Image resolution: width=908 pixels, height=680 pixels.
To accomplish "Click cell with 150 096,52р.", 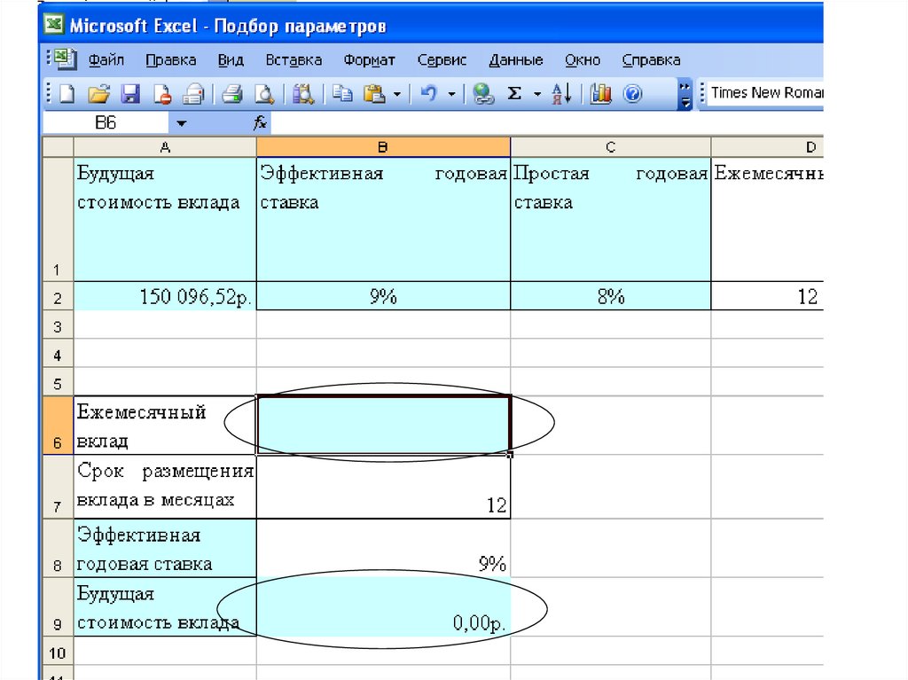I will 165,297.
